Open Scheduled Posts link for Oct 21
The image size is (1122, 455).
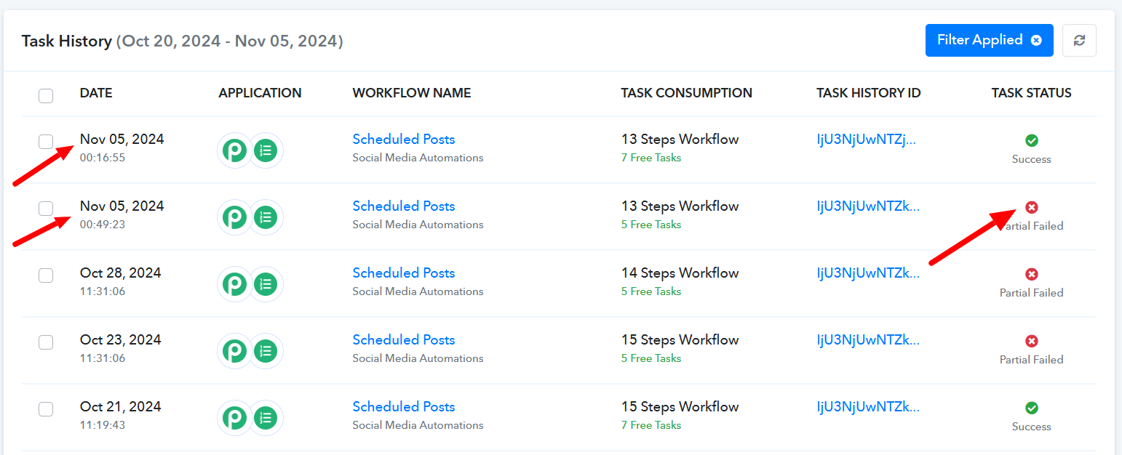click(404, 406)
